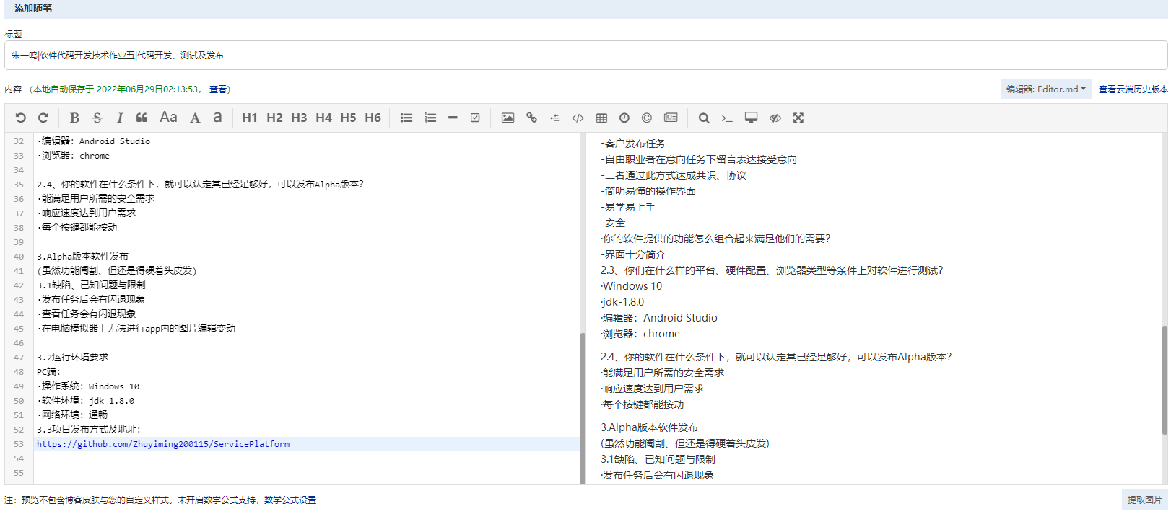Click line number 55 in editor gutter
The width and height of the screenshot is (1171, 514).
coord(19,473)
